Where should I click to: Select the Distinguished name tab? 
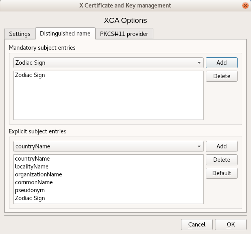pos(65,34)
